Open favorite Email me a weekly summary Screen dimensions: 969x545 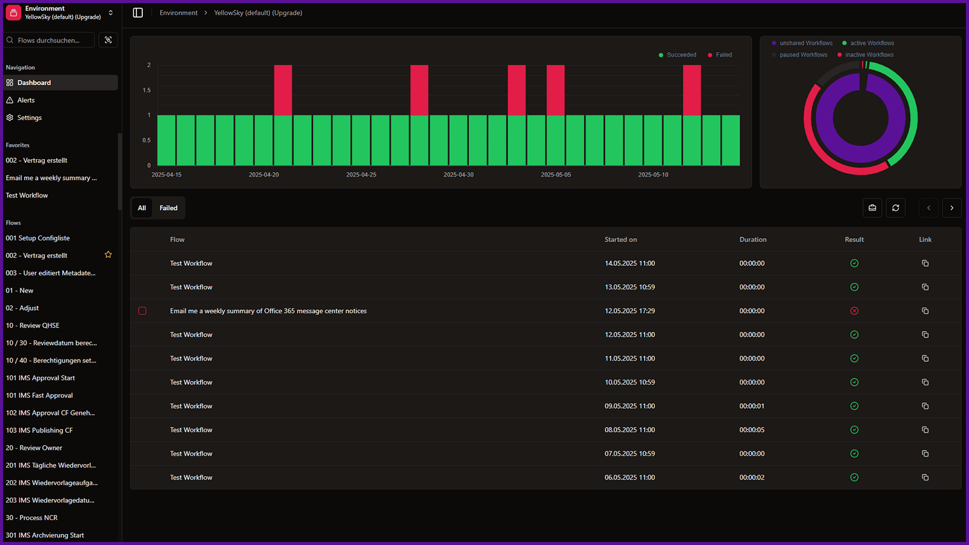(x=51, y=178)
